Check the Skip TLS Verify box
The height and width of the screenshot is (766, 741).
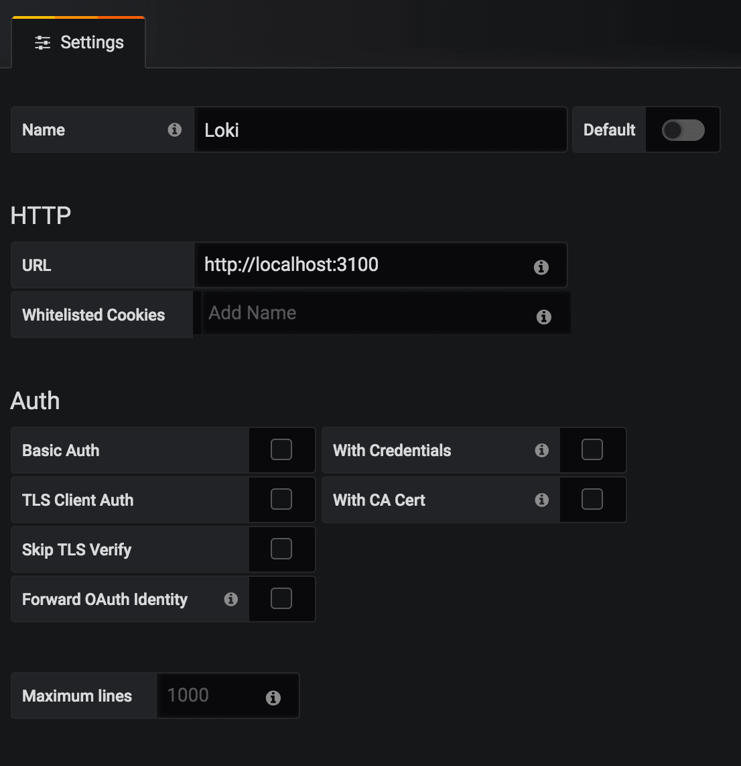coord(281,549)
